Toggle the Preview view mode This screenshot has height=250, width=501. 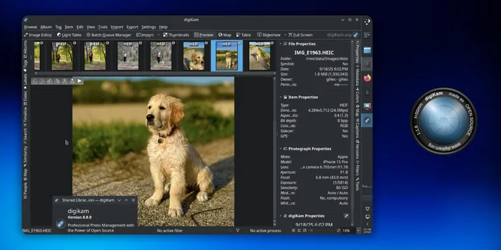pos(204,35)
